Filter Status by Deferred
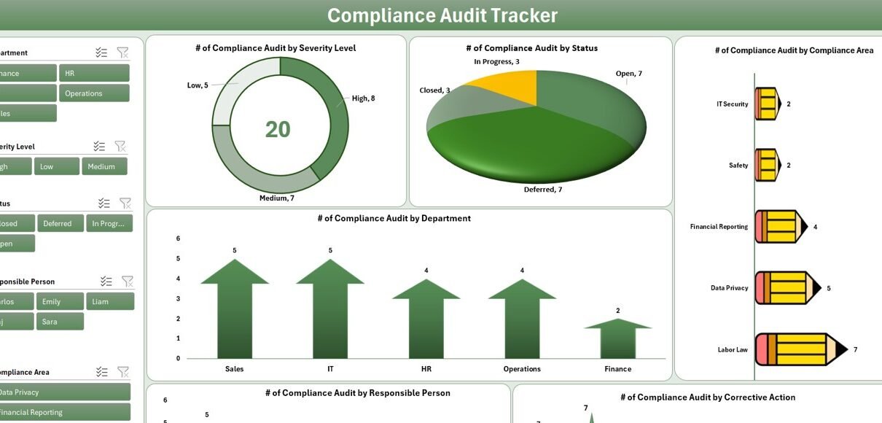The width and height of the screenshot is (882, 423). pyautogui.click(x=60, y=223)
